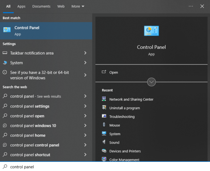Expand Taskbar notification area arrow
Screen dimensions: 210x171
(85, 53)
